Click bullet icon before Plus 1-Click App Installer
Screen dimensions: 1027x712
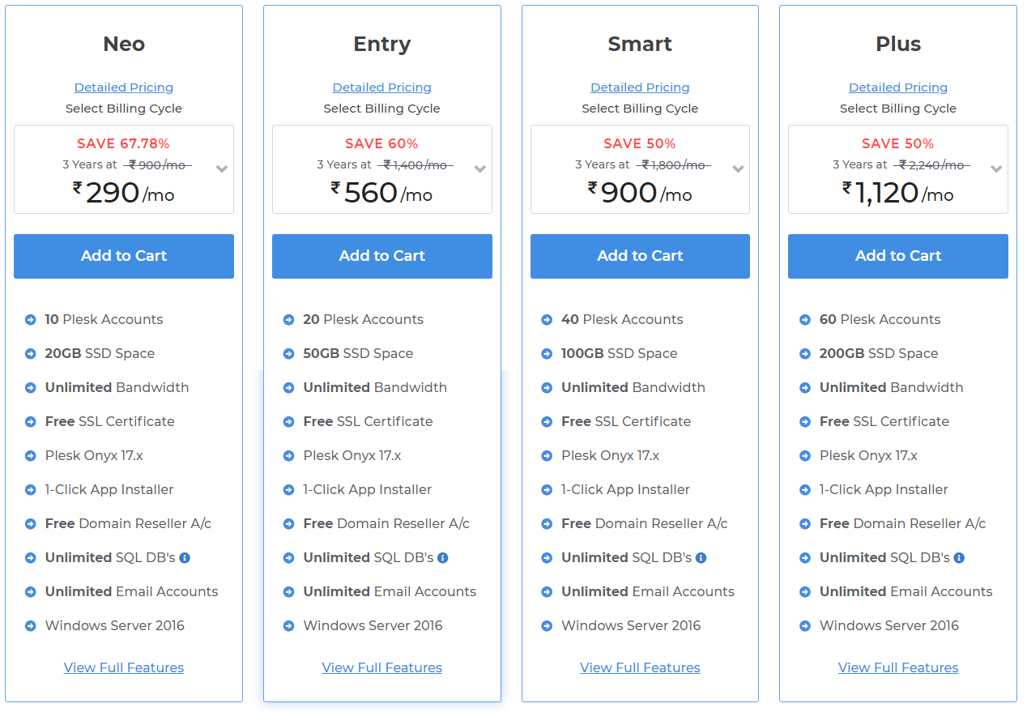coord(805,490)
